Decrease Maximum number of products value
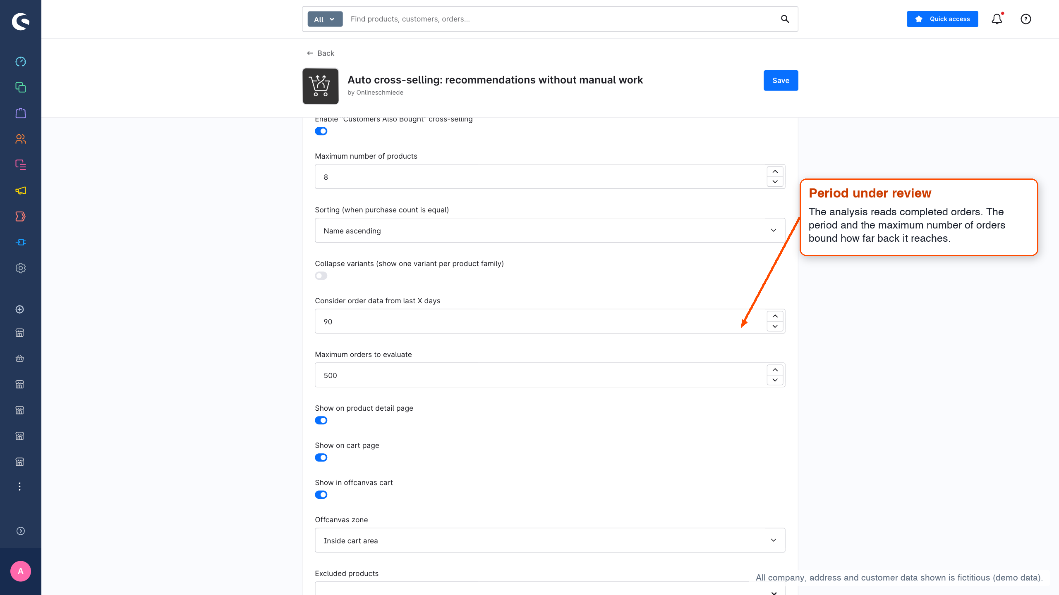Viewport: 1059px width, 595px height. pos(775,182)
